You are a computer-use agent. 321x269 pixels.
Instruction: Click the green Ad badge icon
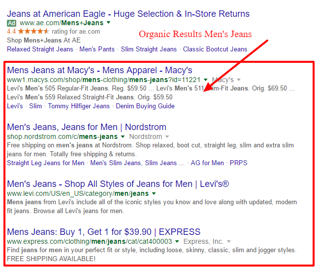click(12, 23)
